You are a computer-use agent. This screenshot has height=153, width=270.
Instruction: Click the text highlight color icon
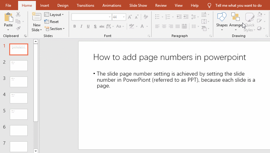tap(132, 26)
